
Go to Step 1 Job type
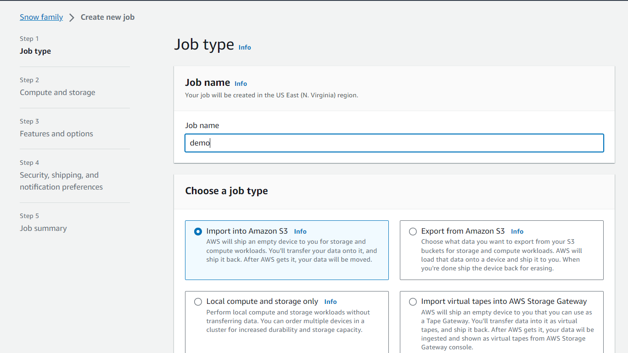35,51
